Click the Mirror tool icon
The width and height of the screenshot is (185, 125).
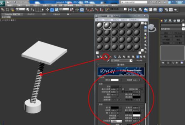click(130, 10)
